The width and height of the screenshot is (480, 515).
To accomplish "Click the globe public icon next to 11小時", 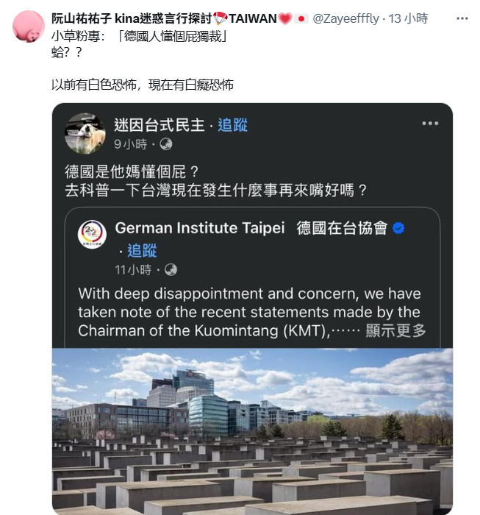I will tap(171, 270).
